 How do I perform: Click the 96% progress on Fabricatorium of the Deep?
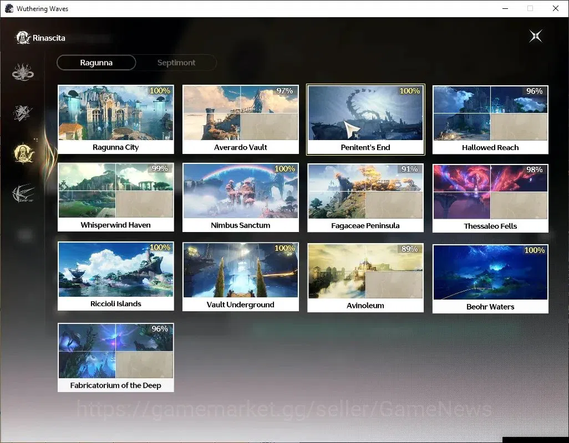click(160, 329)
